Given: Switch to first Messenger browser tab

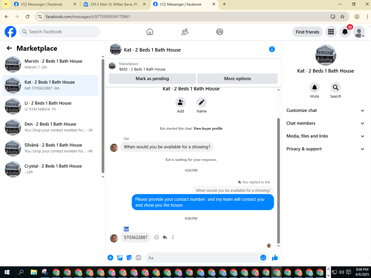Looking at the screenshot, I should click(x=45, y=4).
